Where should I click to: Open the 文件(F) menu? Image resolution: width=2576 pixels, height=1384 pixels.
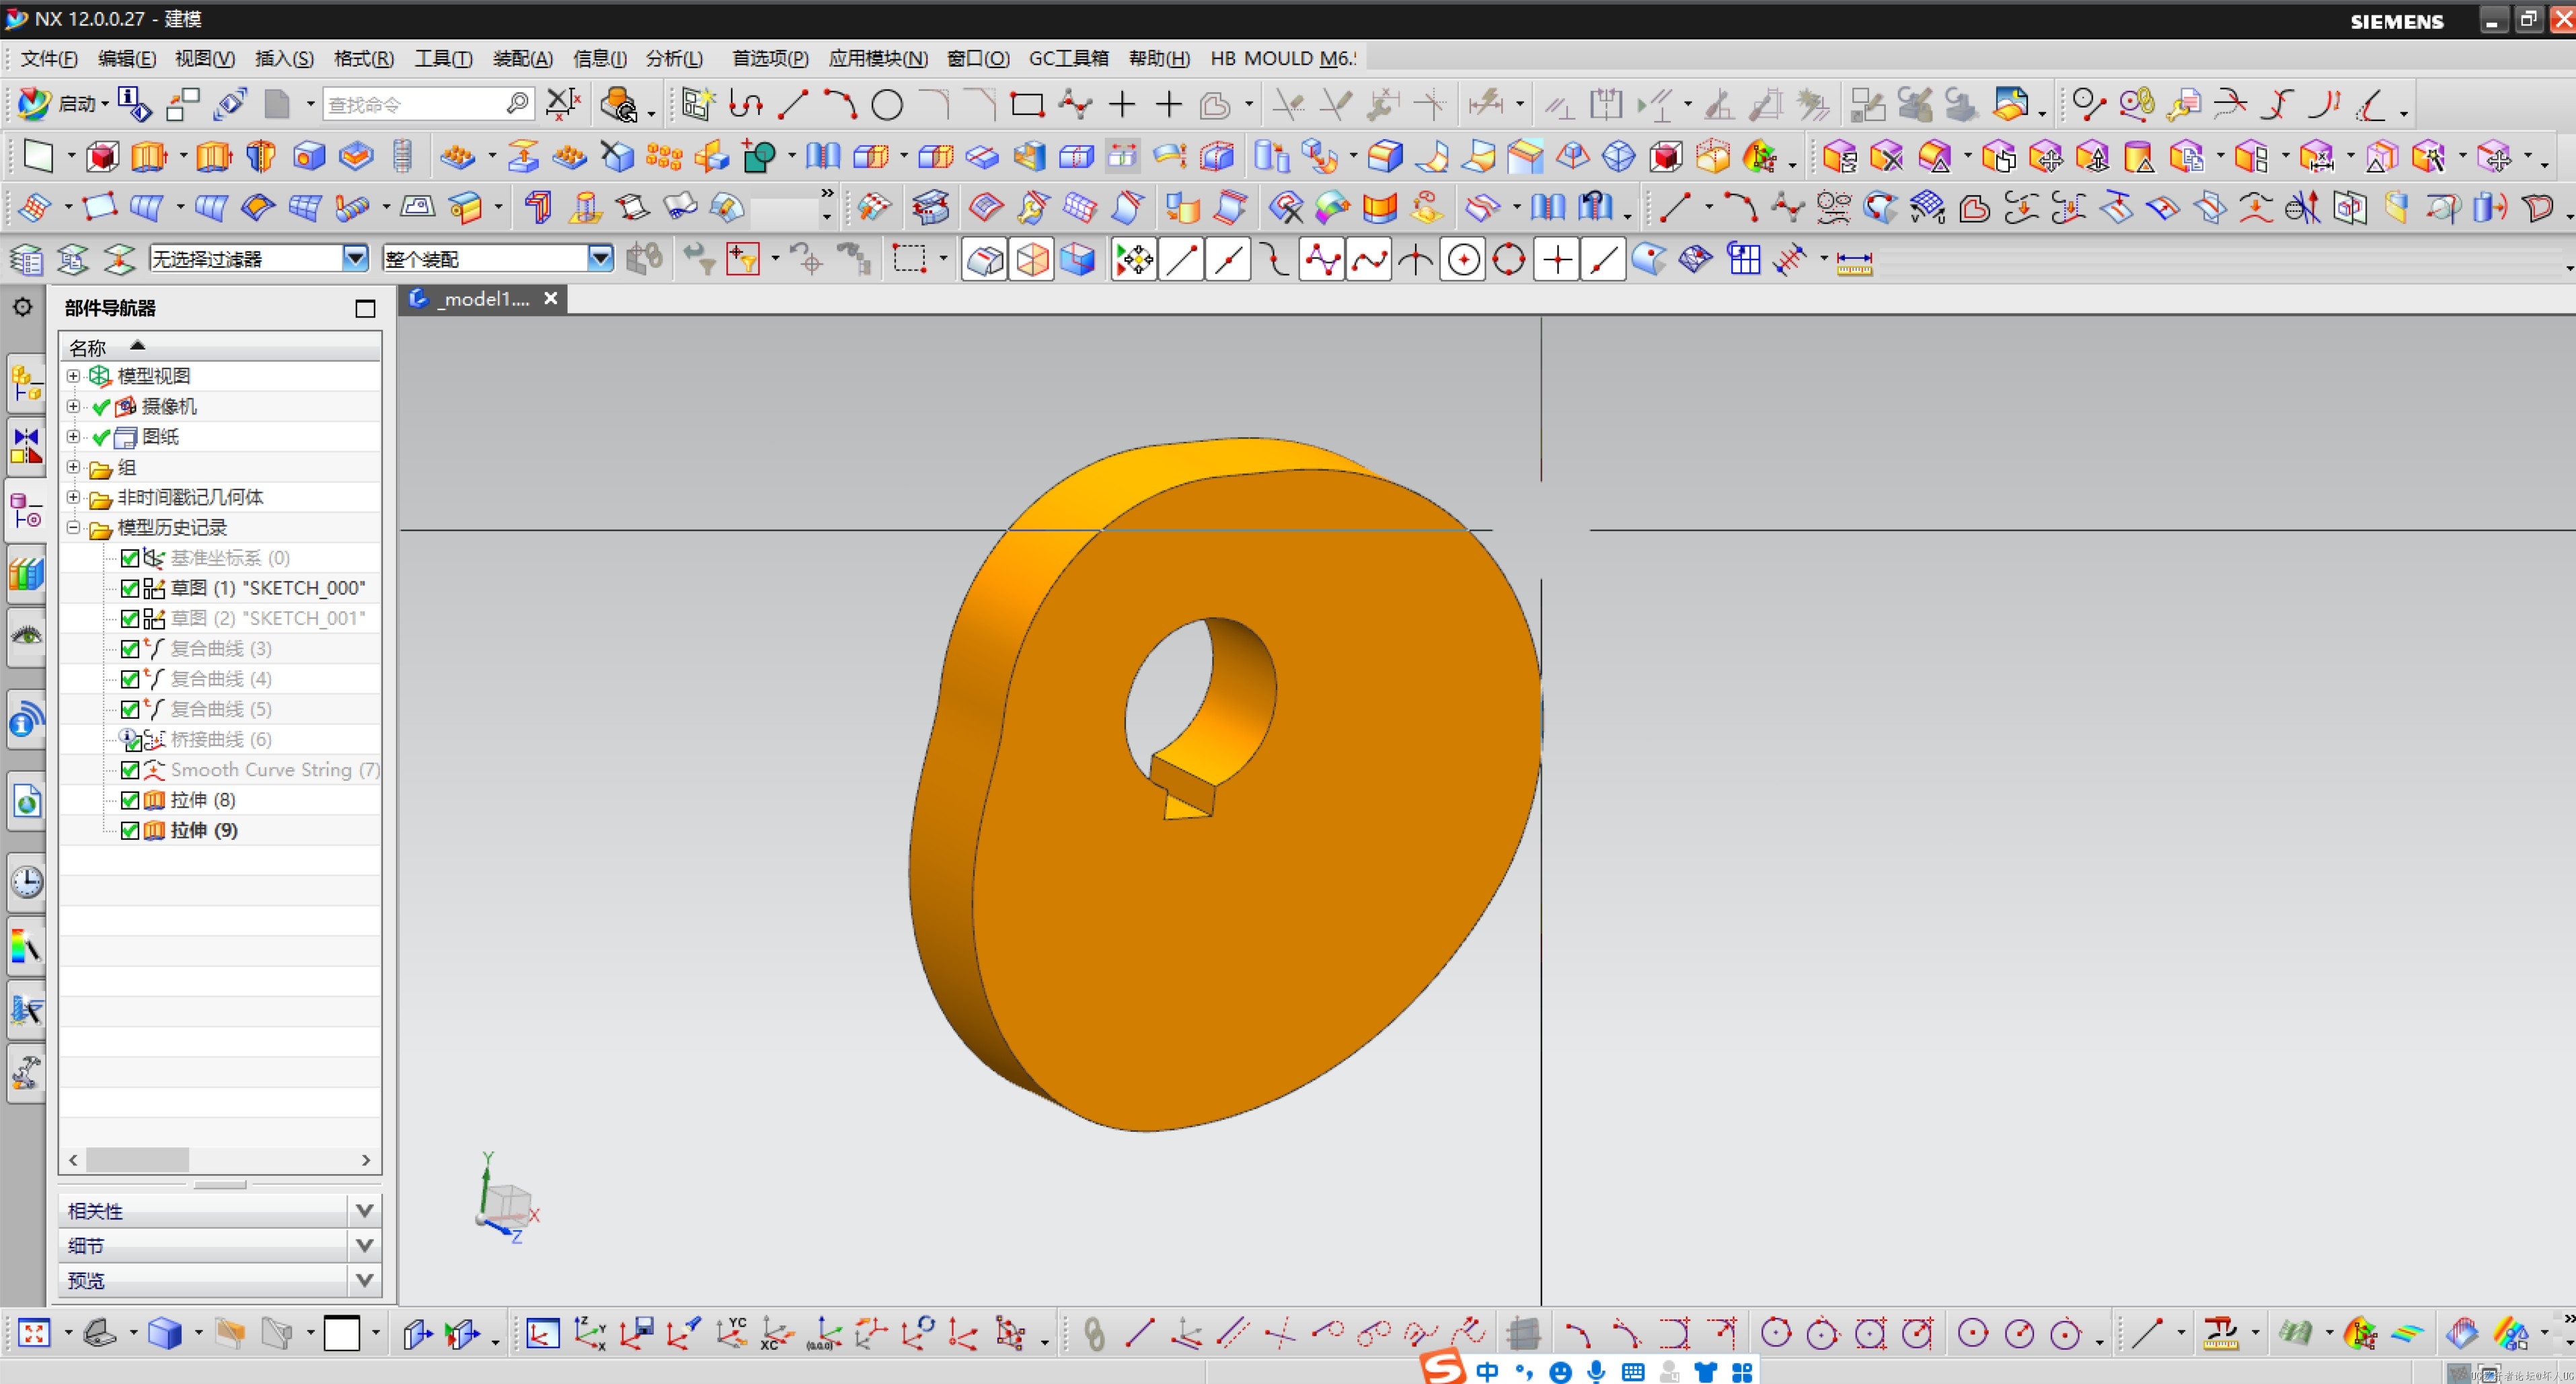(49, 58)
